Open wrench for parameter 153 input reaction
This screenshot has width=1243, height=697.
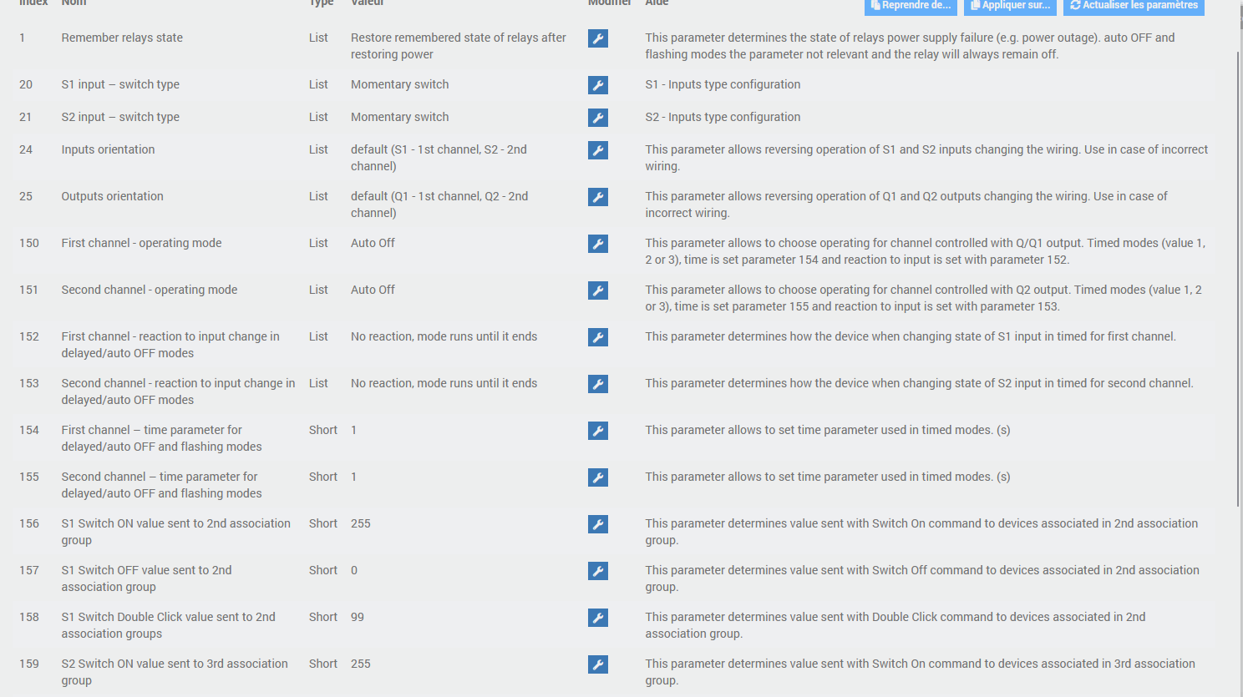click(x=598, y=384)
